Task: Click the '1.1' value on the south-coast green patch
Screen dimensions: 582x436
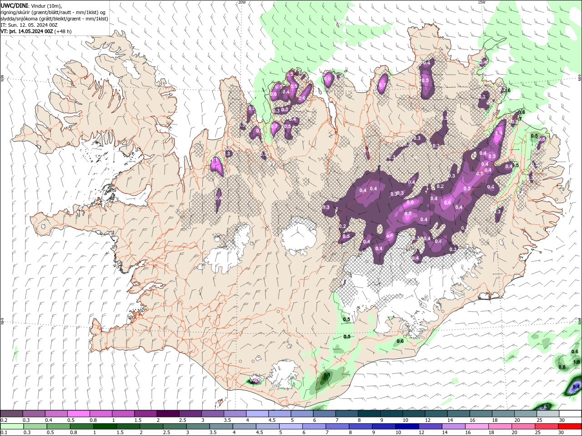Action: point(326,375)
